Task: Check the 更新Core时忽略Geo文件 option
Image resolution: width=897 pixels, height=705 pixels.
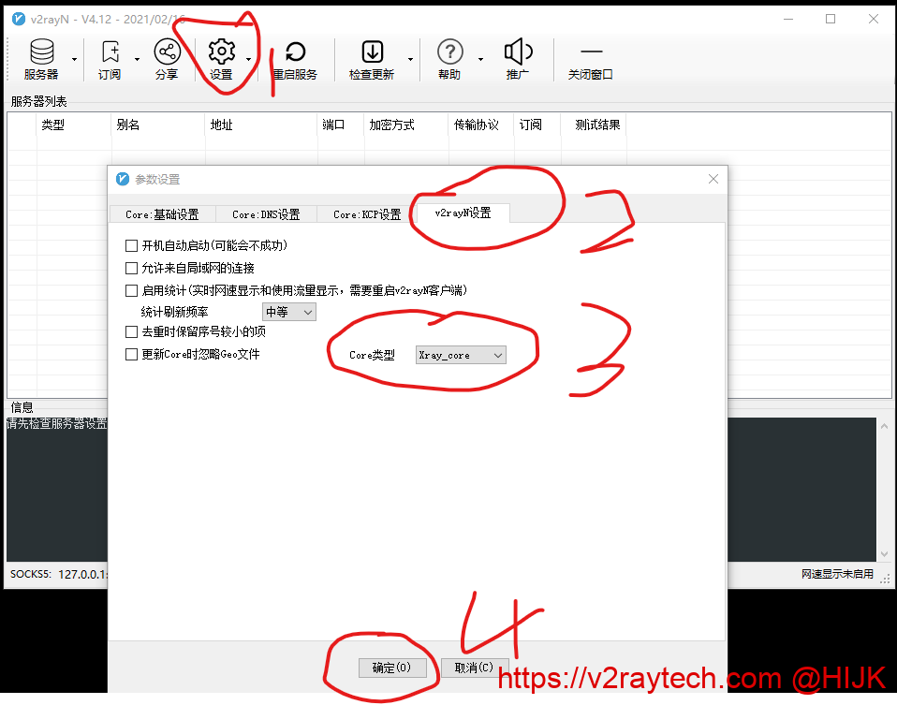Action: tap(132, 355)
